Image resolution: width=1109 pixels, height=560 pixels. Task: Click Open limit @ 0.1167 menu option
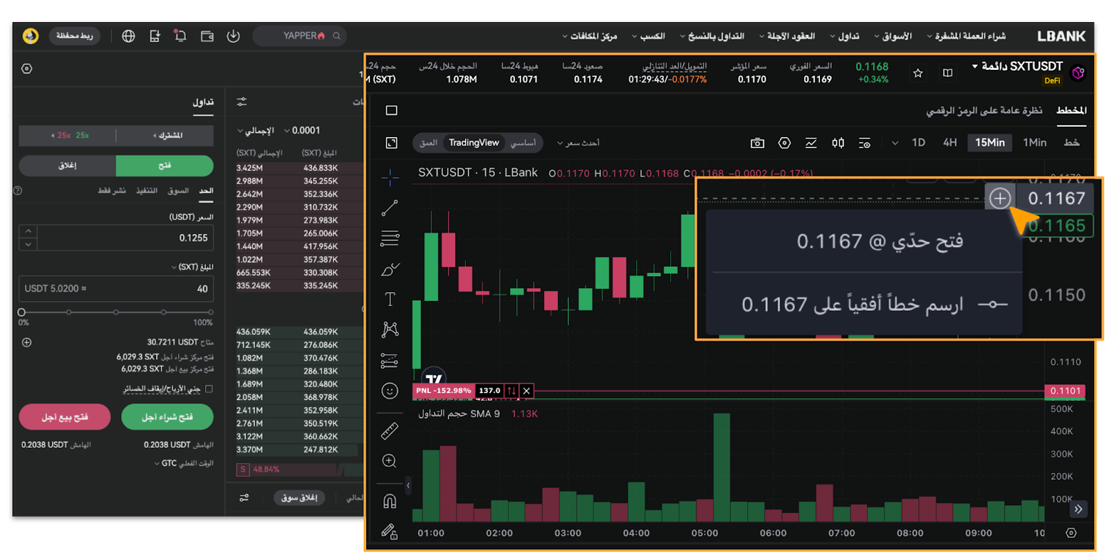[x=864, y=241]
